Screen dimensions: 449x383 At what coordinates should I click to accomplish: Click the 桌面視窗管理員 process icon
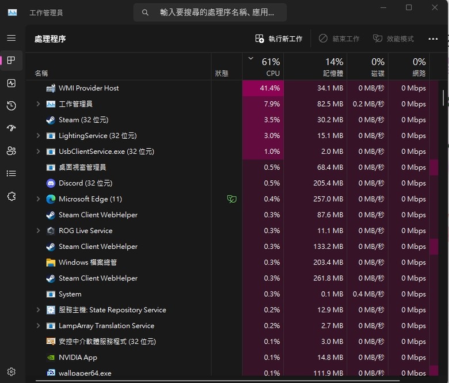pos(51,167)
